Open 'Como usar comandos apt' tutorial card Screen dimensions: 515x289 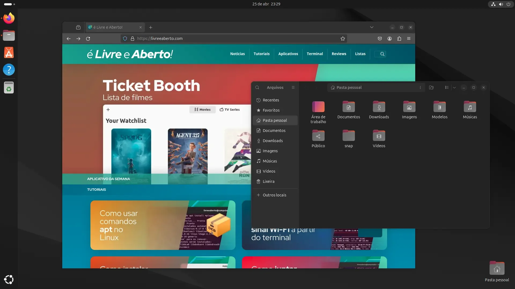coord(163,225)
